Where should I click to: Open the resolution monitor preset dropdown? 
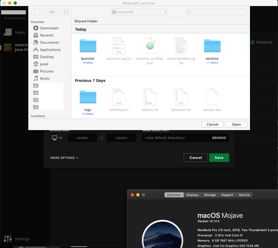[57, 138]
